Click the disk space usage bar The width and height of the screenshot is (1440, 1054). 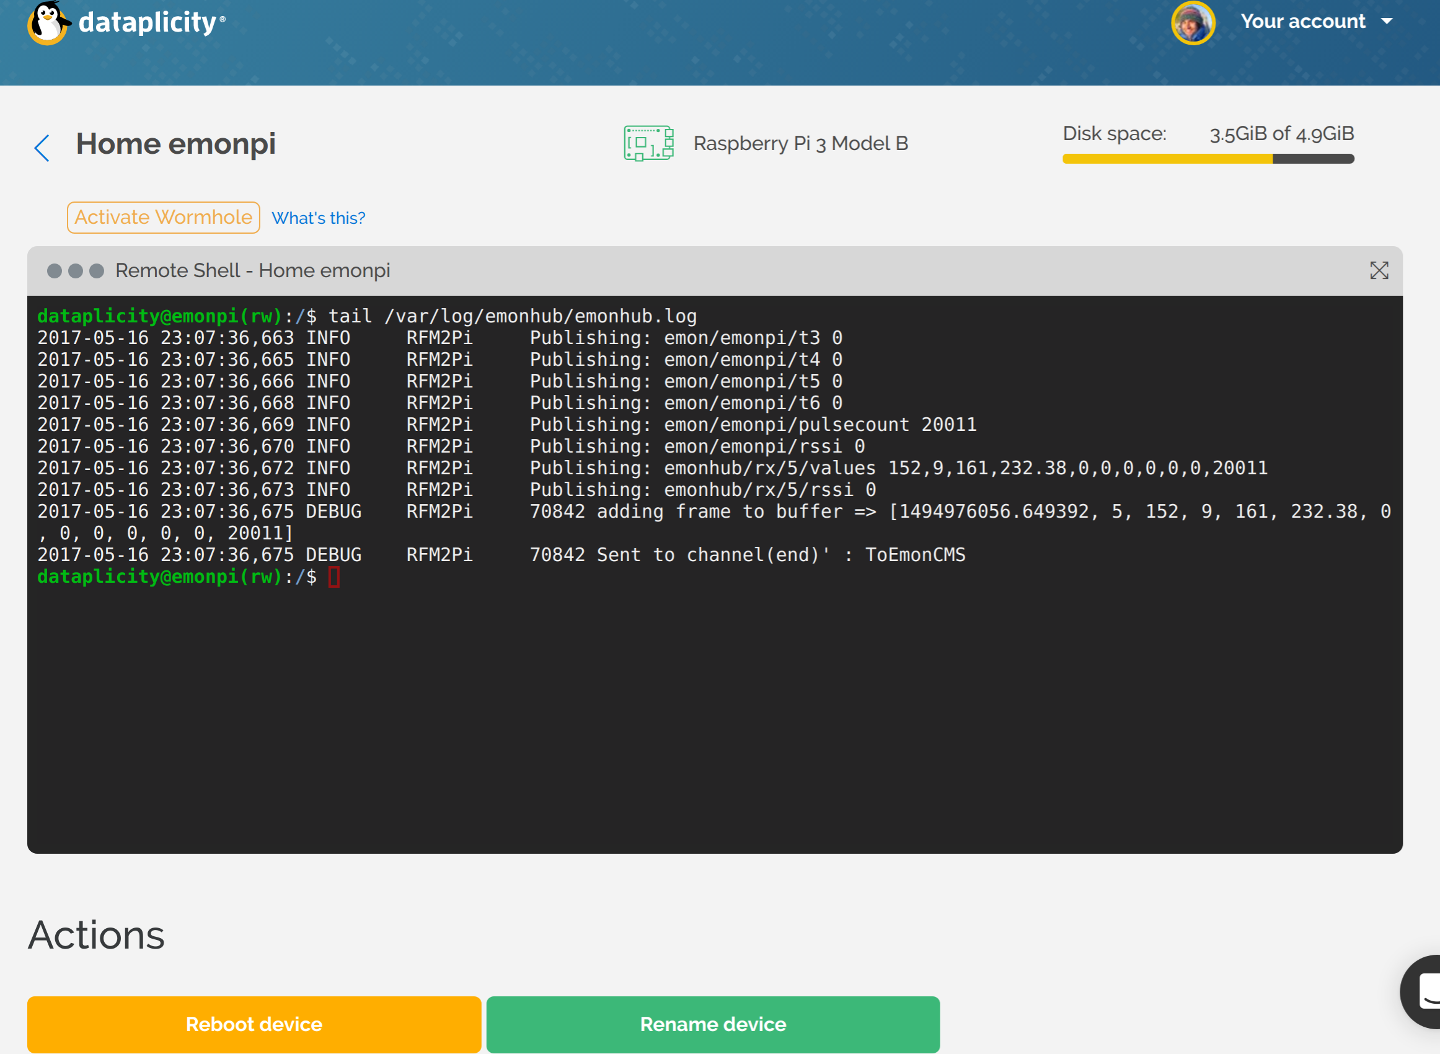coord(1208,159)
